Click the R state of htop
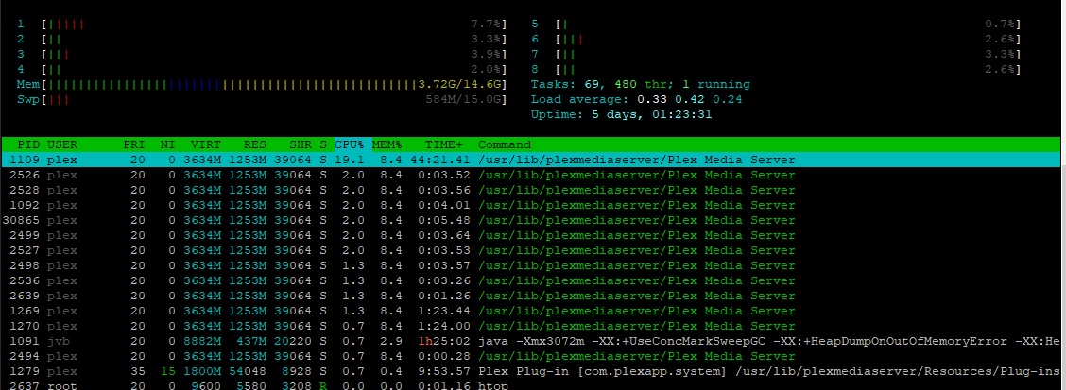This screenshot has width=1066, height=390. pyautogui.click(x=323, y=386)
